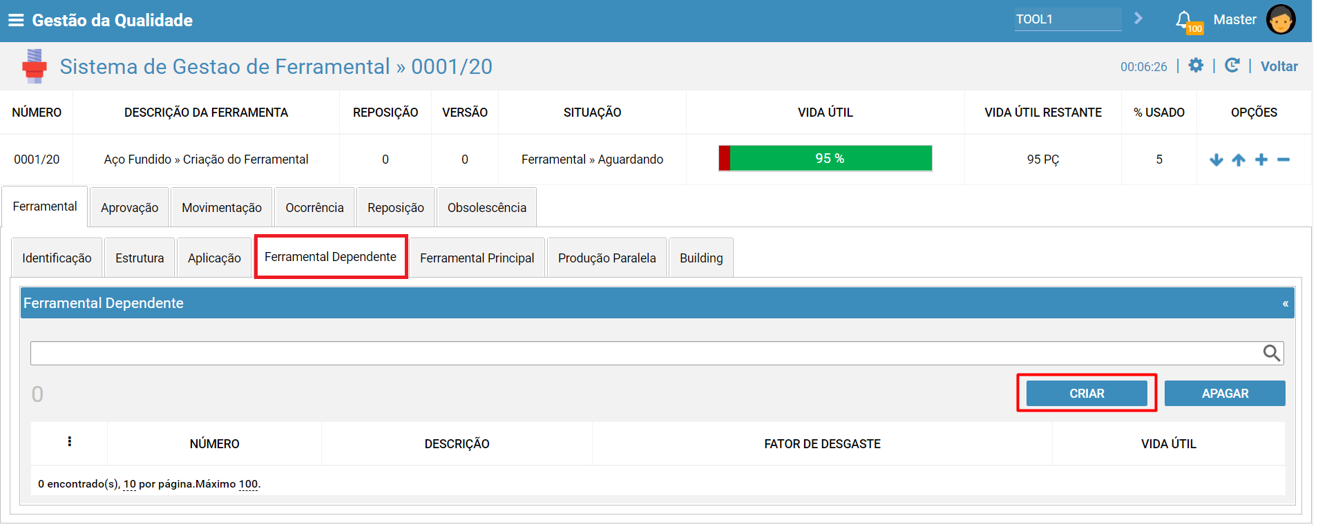
Task: Click the TOOL1 input field
Action: pos(1068,19)
